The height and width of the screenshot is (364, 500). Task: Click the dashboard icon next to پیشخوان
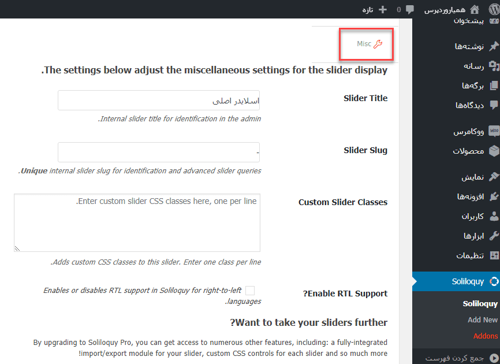pyautogui.click(x=494, y=21)
